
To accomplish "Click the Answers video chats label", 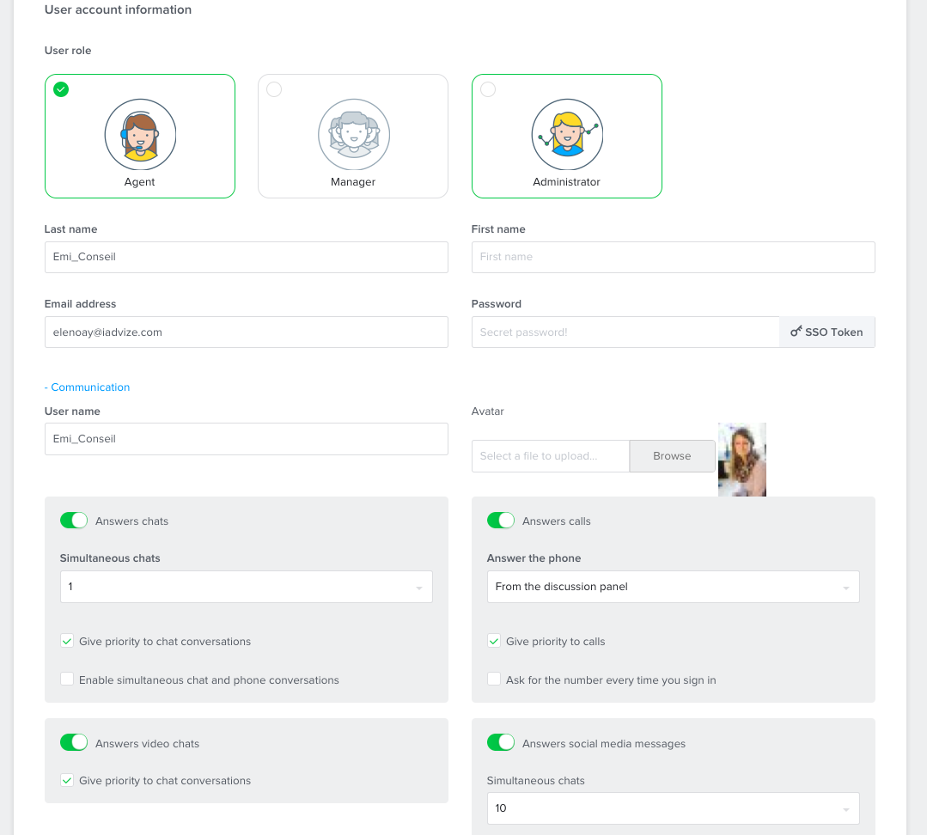I will click(147, 743).
